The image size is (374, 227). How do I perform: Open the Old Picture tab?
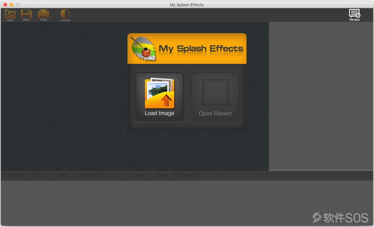[x=88, y=175]
